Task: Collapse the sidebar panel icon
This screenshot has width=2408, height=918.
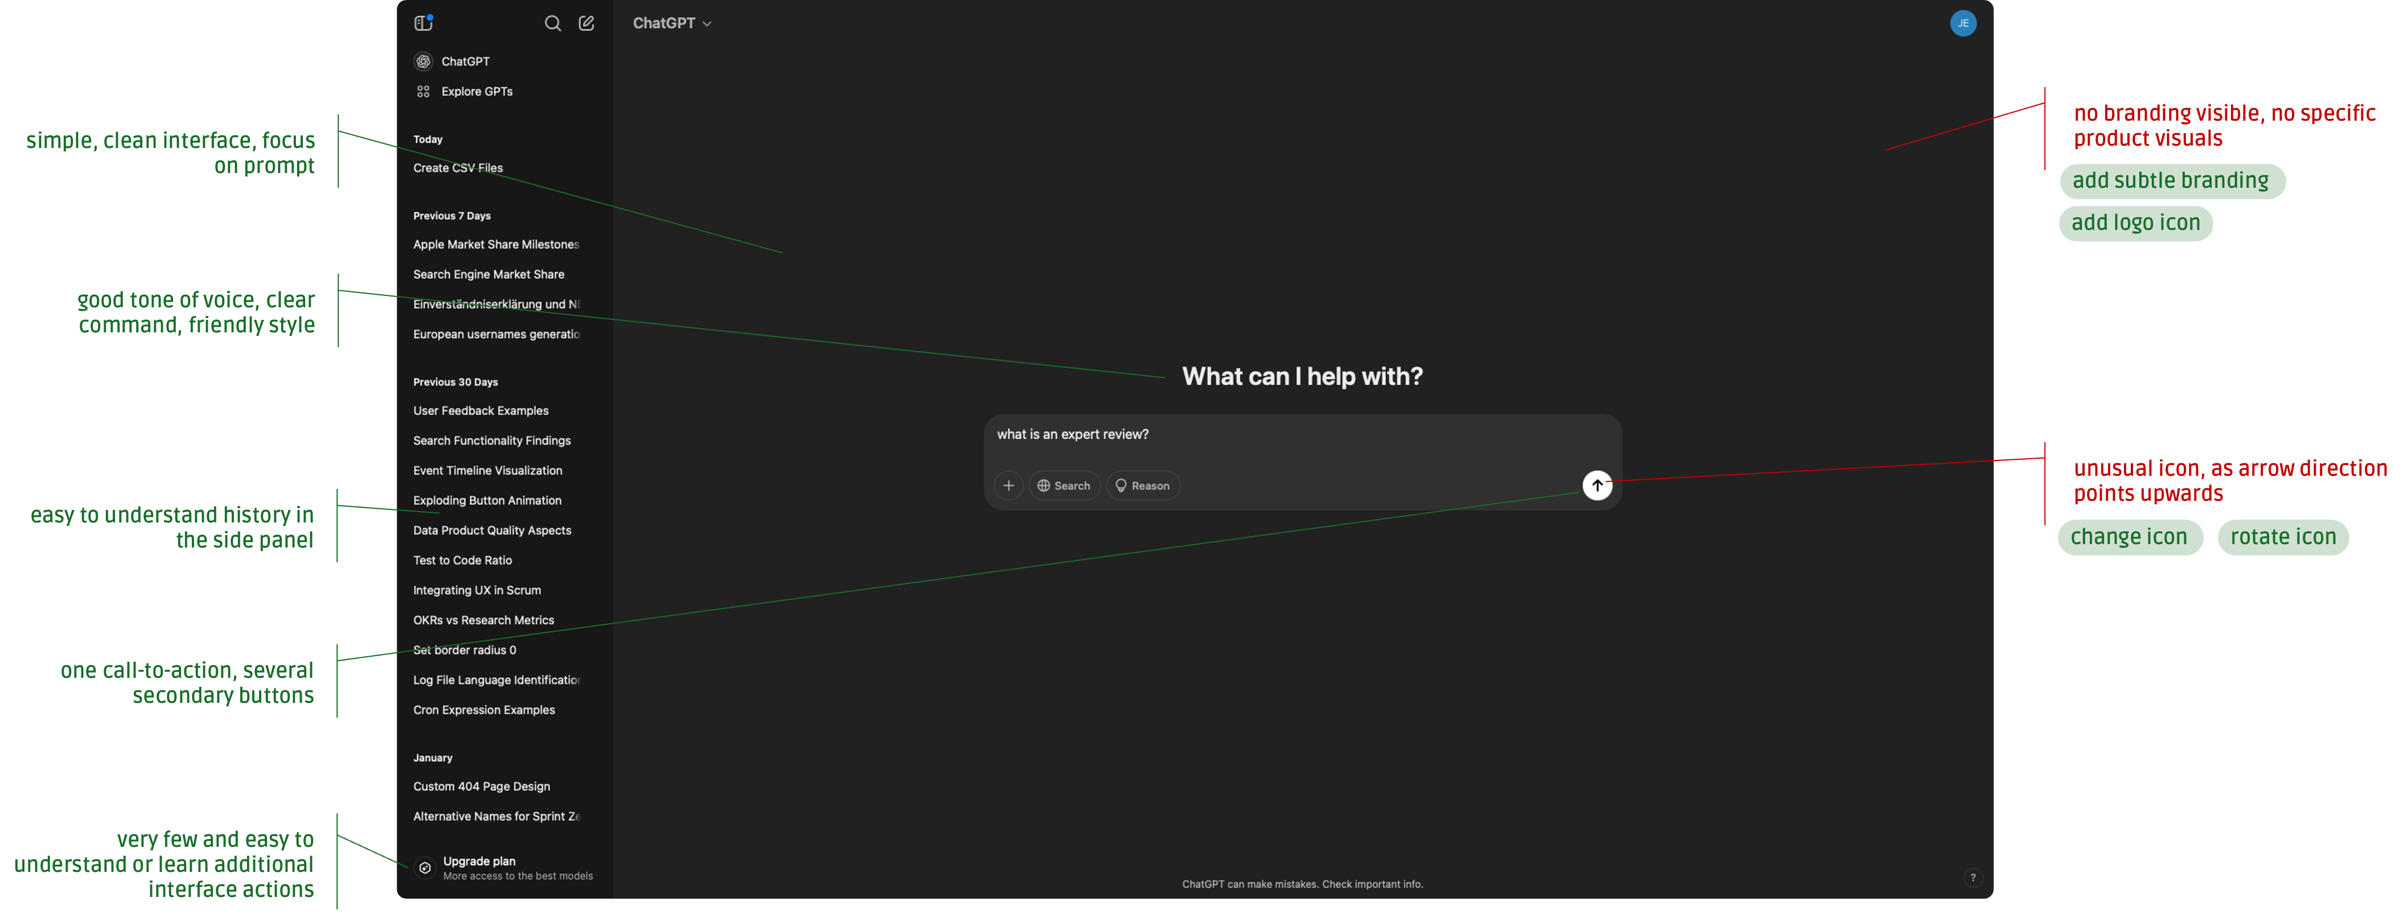Action: 422,23
